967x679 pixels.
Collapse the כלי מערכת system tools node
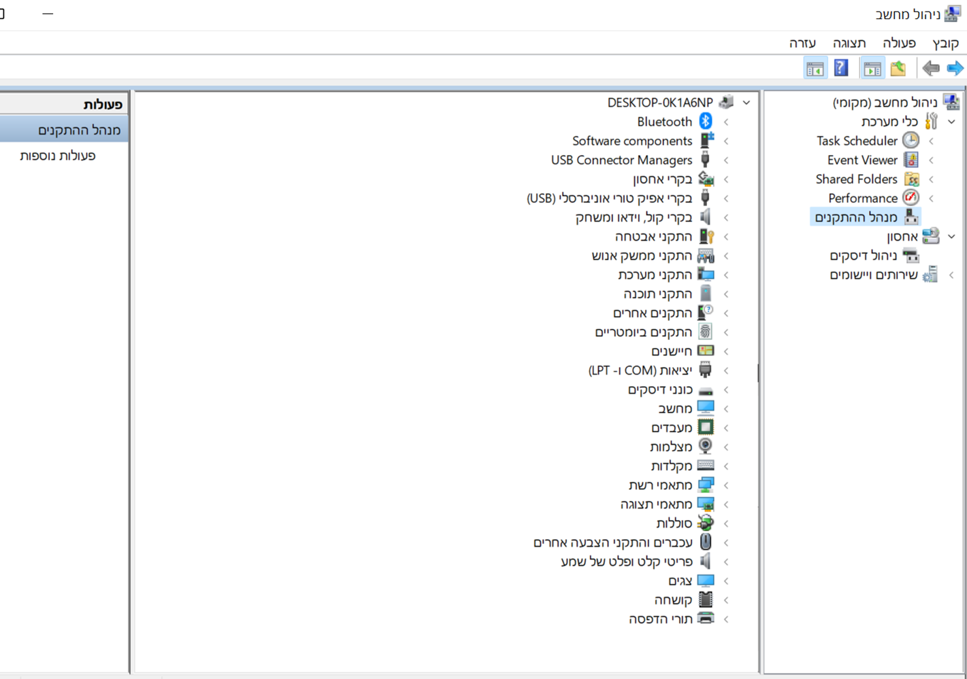951,122
